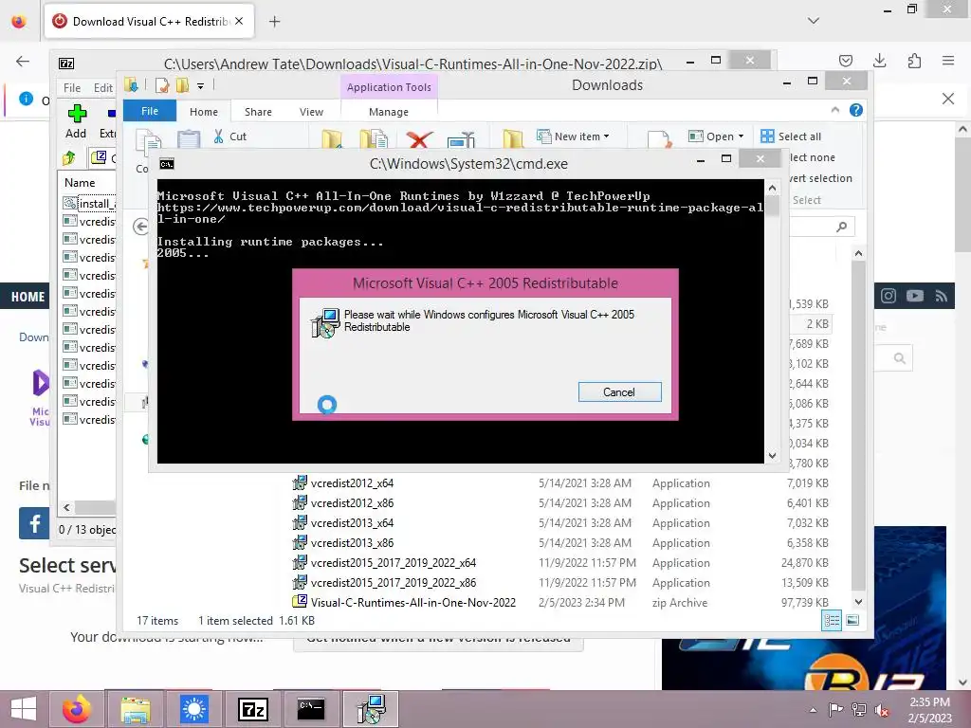
Task: Open 7-Zip from the taskbar
Action: (252, 709)
